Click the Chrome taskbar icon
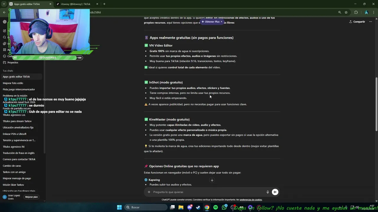The width and height of the screenshot is (378, 212). coord(207,207)
